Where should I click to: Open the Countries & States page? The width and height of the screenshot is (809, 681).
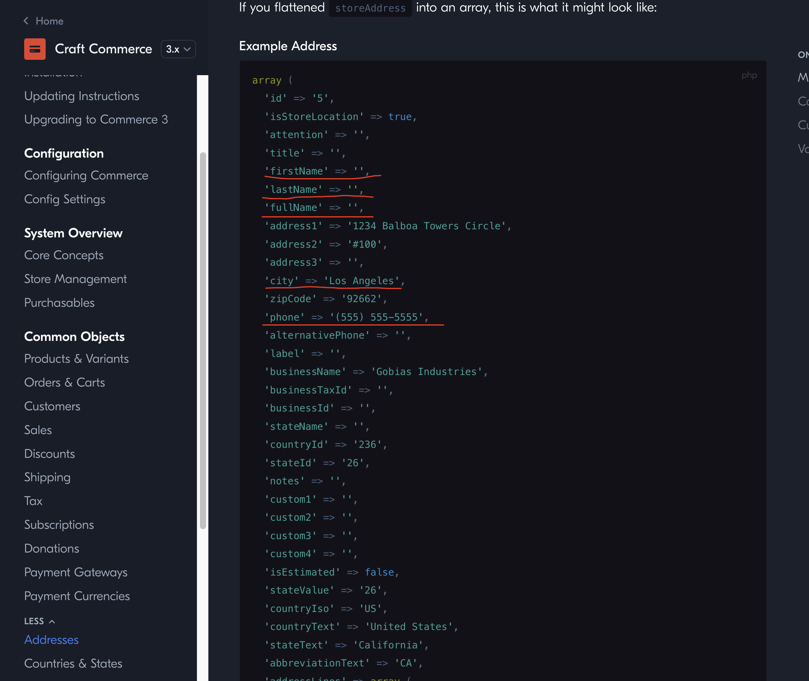(73, 663)
